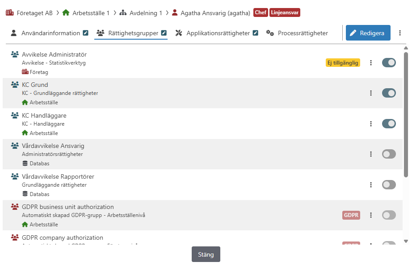Open the options menu for Avvikelse Administratör

[x=371, y=63]
